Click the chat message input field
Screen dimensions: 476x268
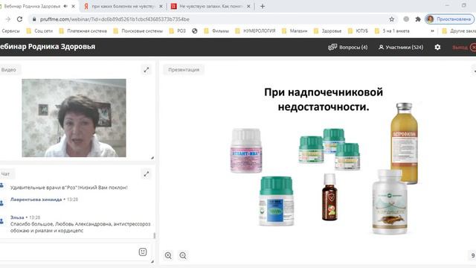(68, 252)
